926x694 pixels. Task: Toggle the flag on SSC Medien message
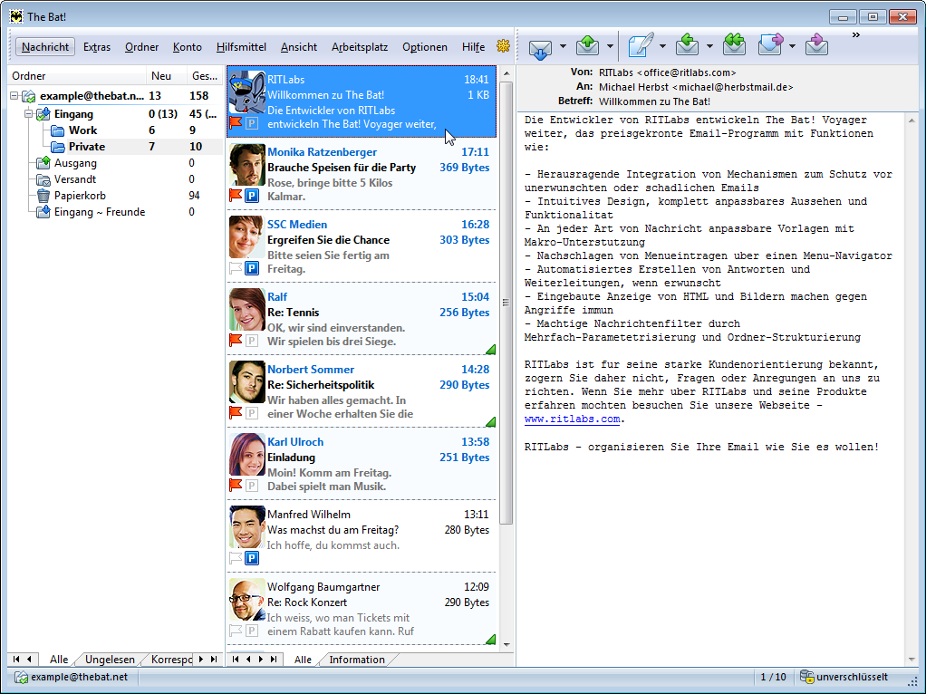pyautogui.click(x=236, y=267)
